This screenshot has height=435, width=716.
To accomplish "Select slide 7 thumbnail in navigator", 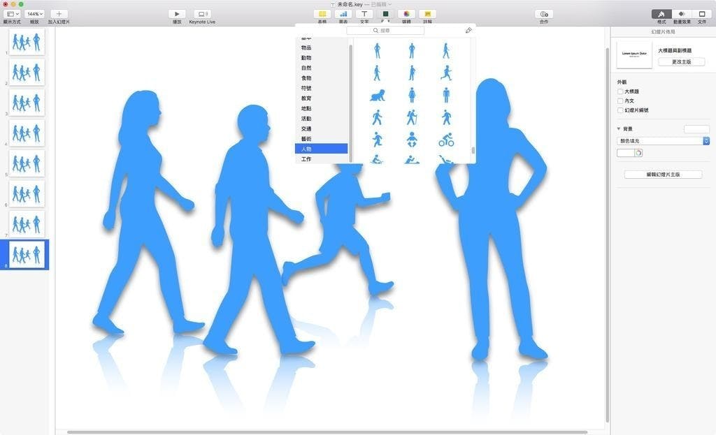I will click(x=27, y=224).
